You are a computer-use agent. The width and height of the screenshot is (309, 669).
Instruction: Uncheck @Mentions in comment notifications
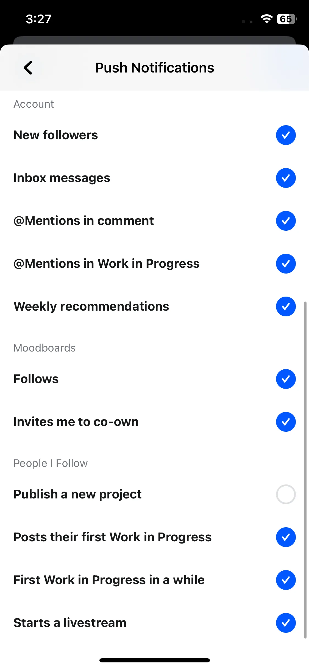286,221
